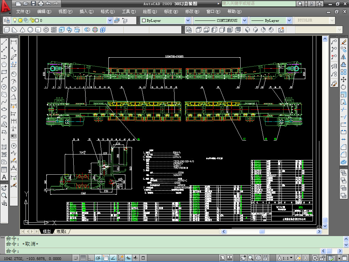
Task: Toggle Ortho mode in status bar
Action: 91,258
